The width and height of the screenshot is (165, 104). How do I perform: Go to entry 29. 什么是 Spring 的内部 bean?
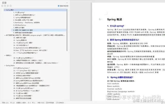tap(24, 88)
